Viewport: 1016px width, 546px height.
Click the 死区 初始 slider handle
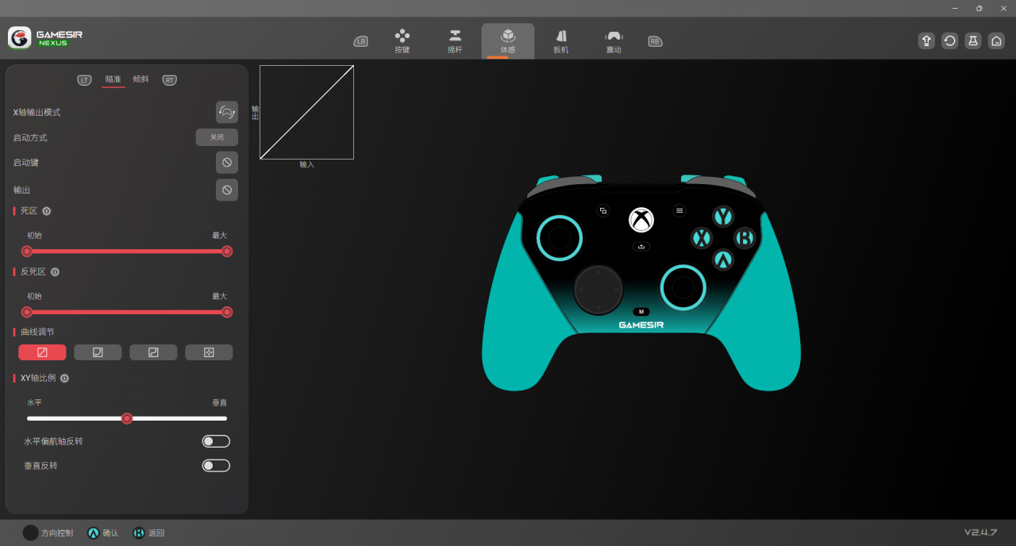click(27, 252)
